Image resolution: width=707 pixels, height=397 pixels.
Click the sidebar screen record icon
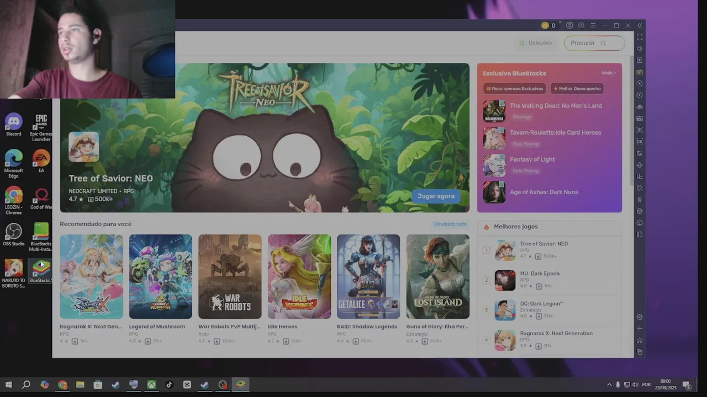point(640,142)
